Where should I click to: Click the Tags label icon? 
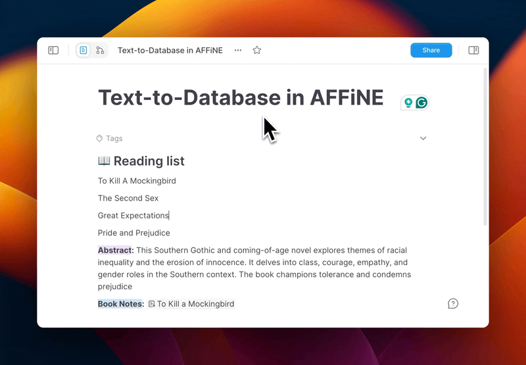[99, 138]
